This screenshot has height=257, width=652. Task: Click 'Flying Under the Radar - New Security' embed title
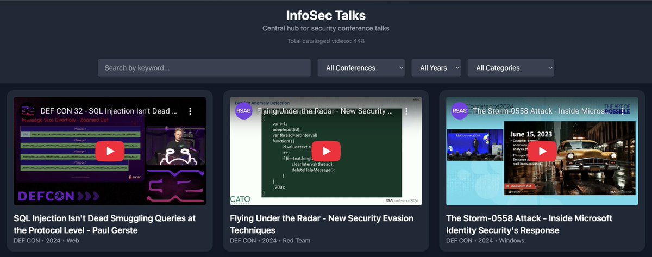pyautogui.click(x=325, y=111)
